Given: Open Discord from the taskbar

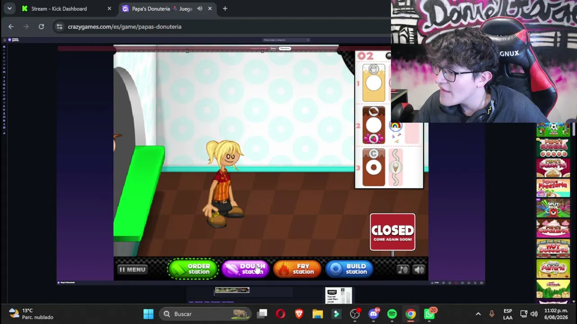Looking at the screenshot, I should point(374,314).
